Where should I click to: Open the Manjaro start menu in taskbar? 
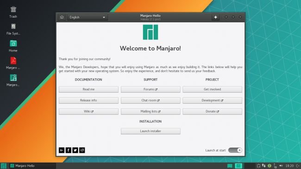tap(4, 166)
